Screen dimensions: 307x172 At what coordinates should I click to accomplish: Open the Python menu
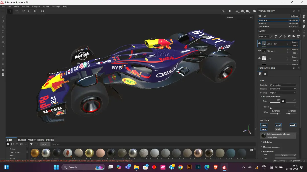(x=46, y=6)
